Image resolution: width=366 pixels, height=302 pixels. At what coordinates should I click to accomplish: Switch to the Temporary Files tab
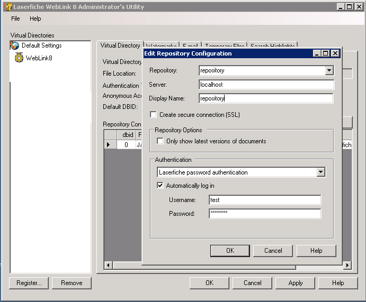tap(225, 45)
